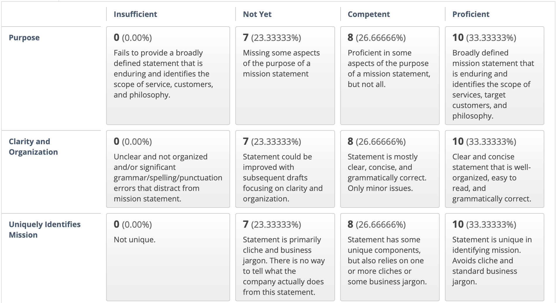Click the Clarity and Organization row label
Viewport: 556px width, 303px height.
point(33,147)
